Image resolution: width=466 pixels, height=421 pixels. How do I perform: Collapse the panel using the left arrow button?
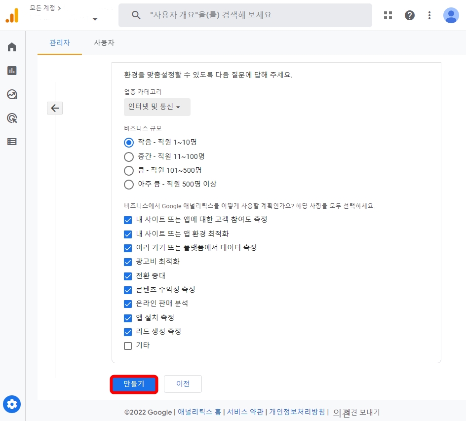(54, 108)
